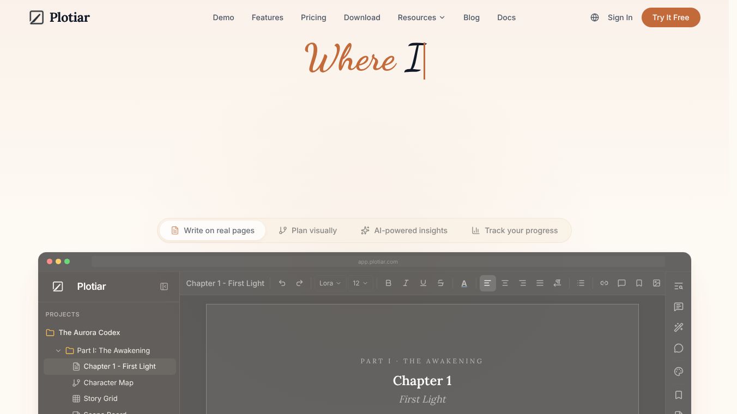Click the Try It Free button
Viewport: 737px width, 414px height.
[x=671, y=17]
